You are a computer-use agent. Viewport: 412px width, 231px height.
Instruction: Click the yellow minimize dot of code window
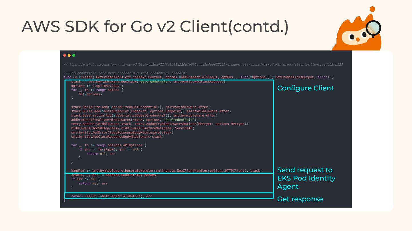point(69,55)
